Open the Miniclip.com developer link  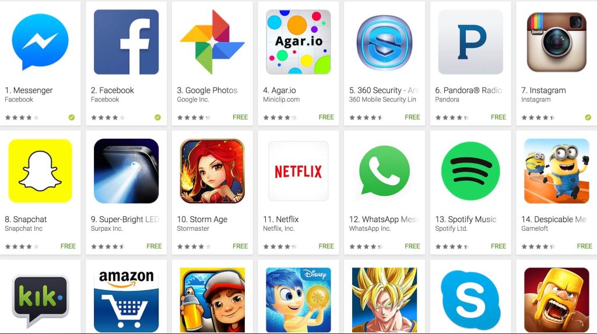281,100
